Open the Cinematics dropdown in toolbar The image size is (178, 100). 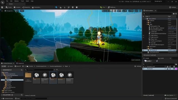(36, 7)
